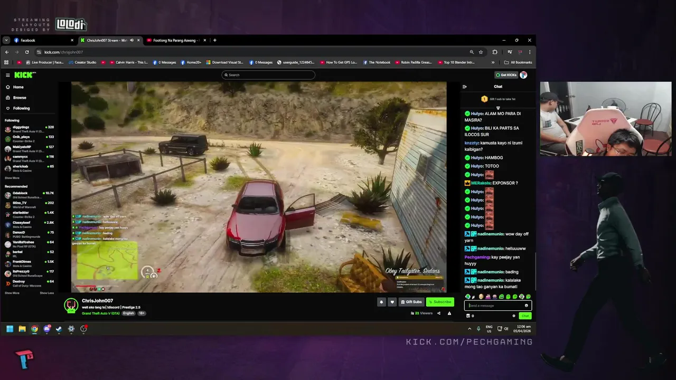Click the user profile avatar at top right
The image size is (676, 380).
tap(523, 75)
